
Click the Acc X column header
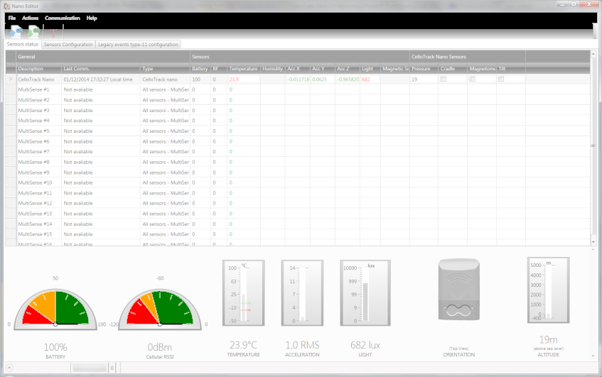pyautogui.click(x=298, y=69)
